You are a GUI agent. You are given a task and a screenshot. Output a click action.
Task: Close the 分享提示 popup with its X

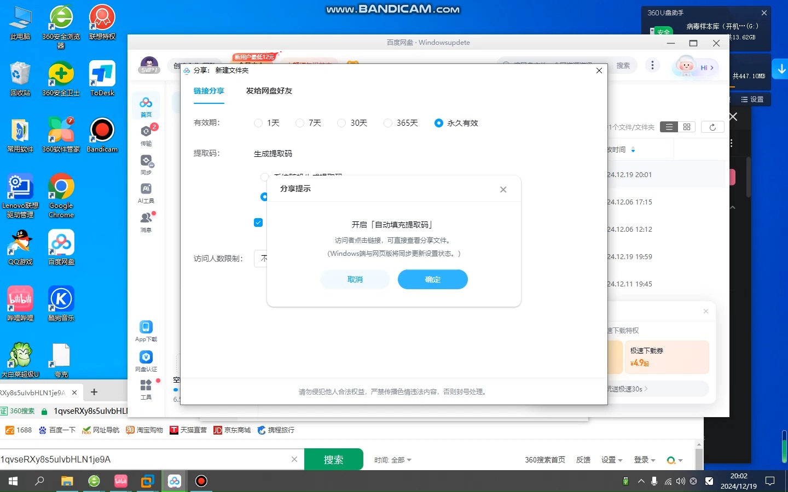click(x=503, y=190)
